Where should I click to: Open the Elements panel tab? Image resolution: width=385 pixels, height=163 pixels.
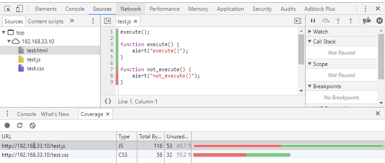coord(46,9)
